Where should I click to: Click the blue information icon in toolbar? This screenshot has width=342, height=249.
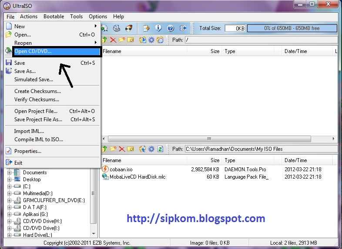pos(158,28)
